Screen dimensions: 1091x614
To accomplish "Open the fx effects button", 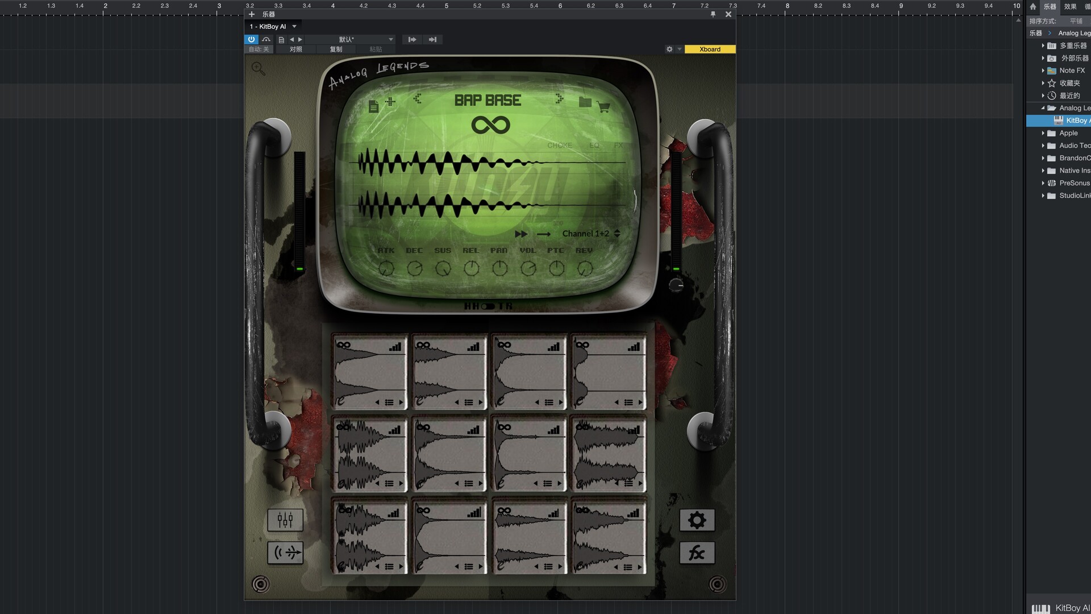I will coord(697,553).
